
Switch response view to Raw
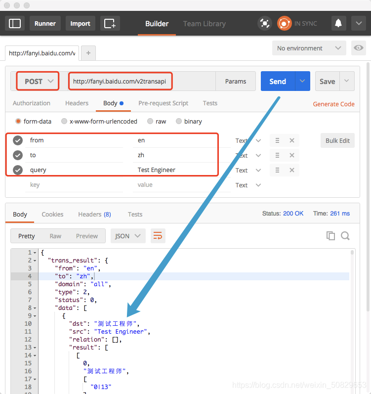[x=55, y=236]
